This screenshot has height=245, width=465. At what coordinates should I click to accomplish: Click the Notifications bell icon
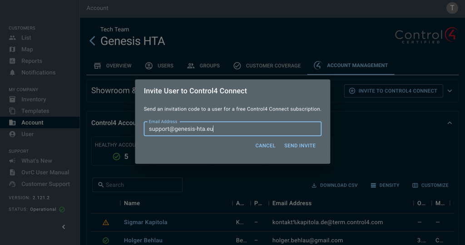[12, 72]
